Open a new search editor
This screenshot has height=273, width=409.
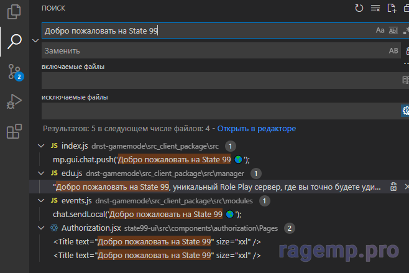tap(392, 8)
